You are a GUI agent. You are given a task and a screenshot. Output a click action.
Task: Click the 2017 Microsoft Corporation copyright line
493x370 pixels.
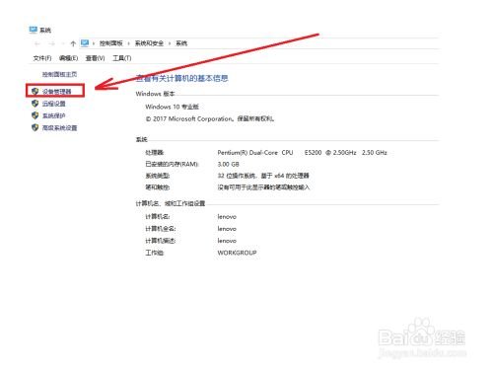(210, 118)
